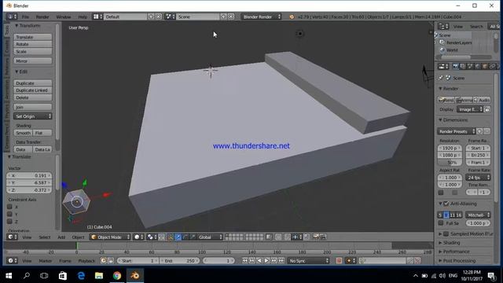503x283 pixels.
Task: Open the 24 fps frame rate dropdown
Action: tap(478, 177)
